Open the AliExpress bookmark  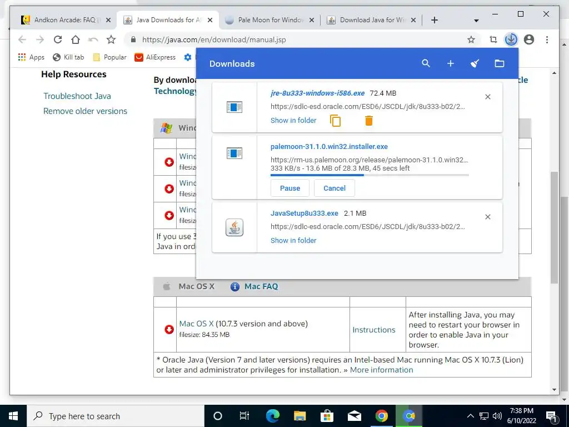[x=155, y=57]
